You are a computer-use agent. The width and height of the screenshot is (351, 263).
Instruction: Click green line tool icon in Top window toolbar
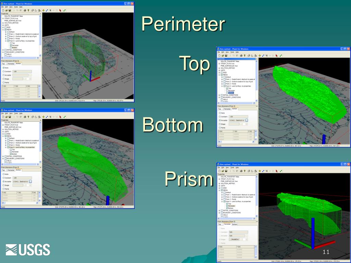(x=281, y=56)
